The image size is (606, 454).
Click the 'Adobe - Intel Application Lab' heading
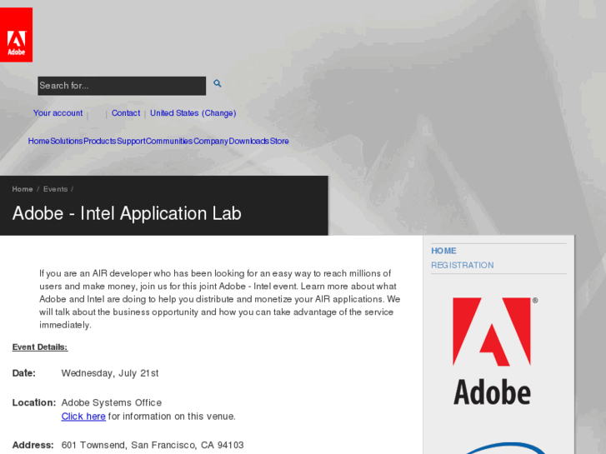(x=127, y=213)
